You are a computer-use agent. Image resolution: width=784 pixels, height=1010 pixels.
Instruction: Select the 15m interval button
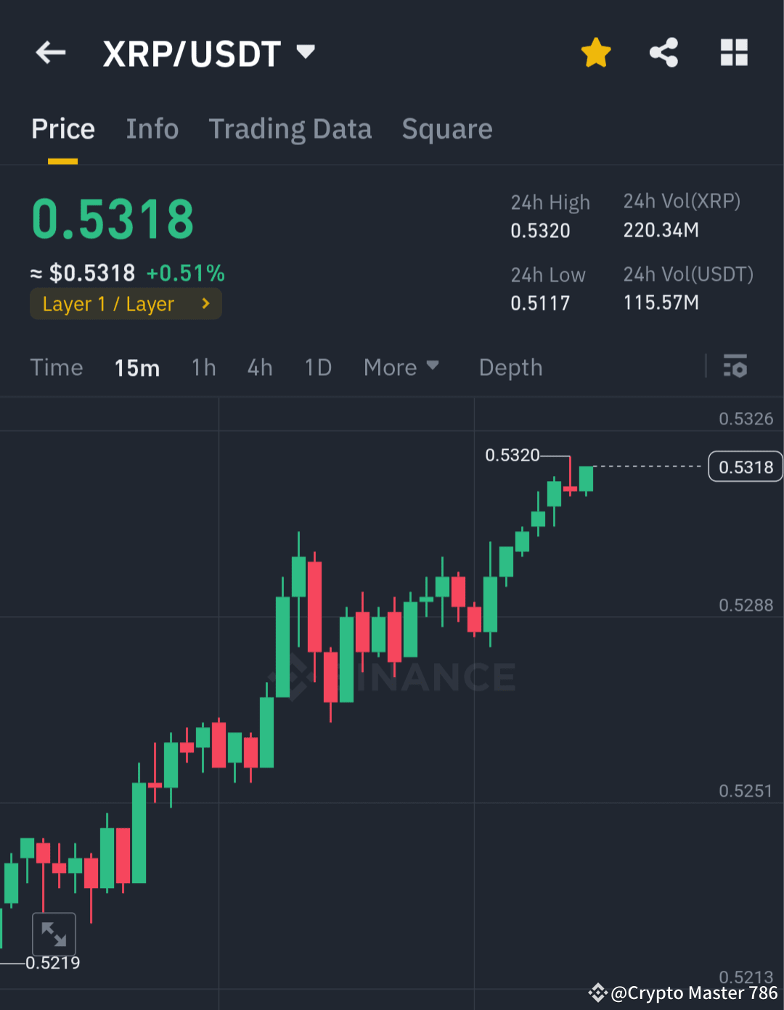(136, 367)
